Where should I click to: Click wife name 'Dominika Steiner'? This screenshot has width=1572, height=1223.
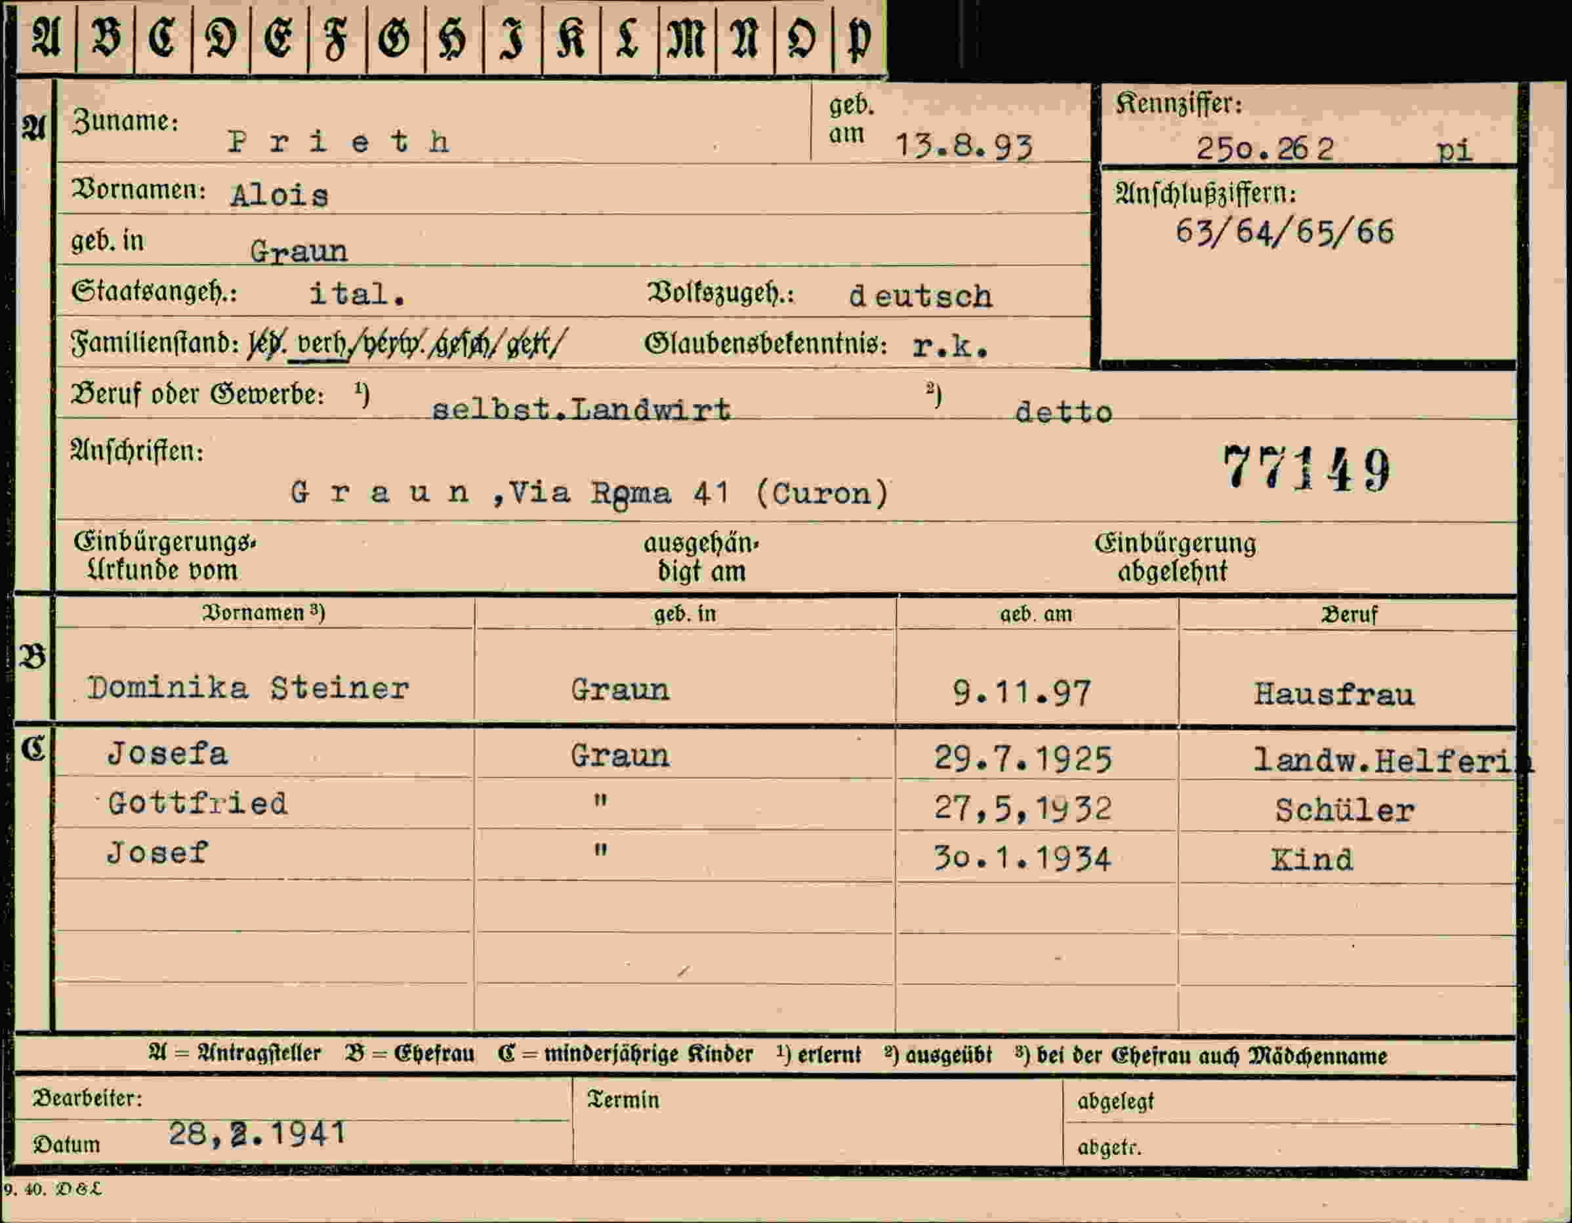point(248,688)
